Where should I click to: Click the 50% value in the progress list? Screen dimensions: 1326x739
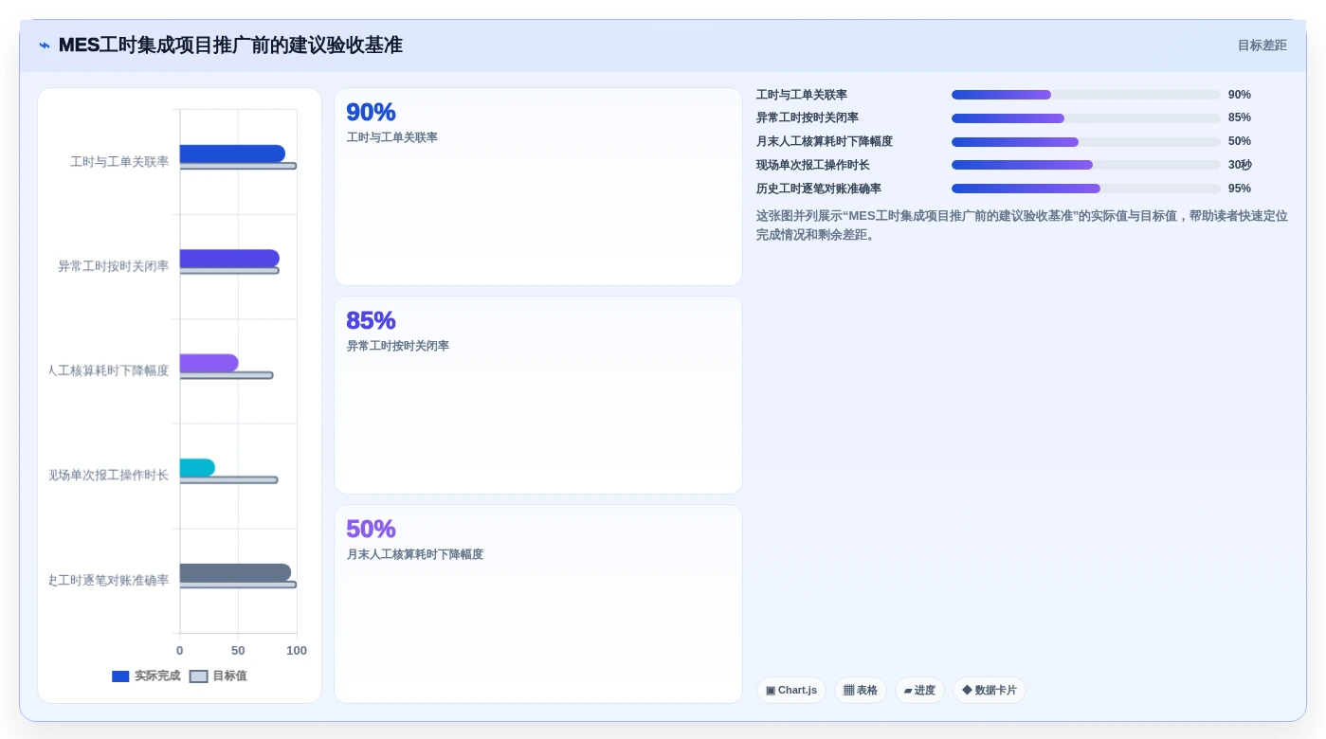[x=1239, y=141]
